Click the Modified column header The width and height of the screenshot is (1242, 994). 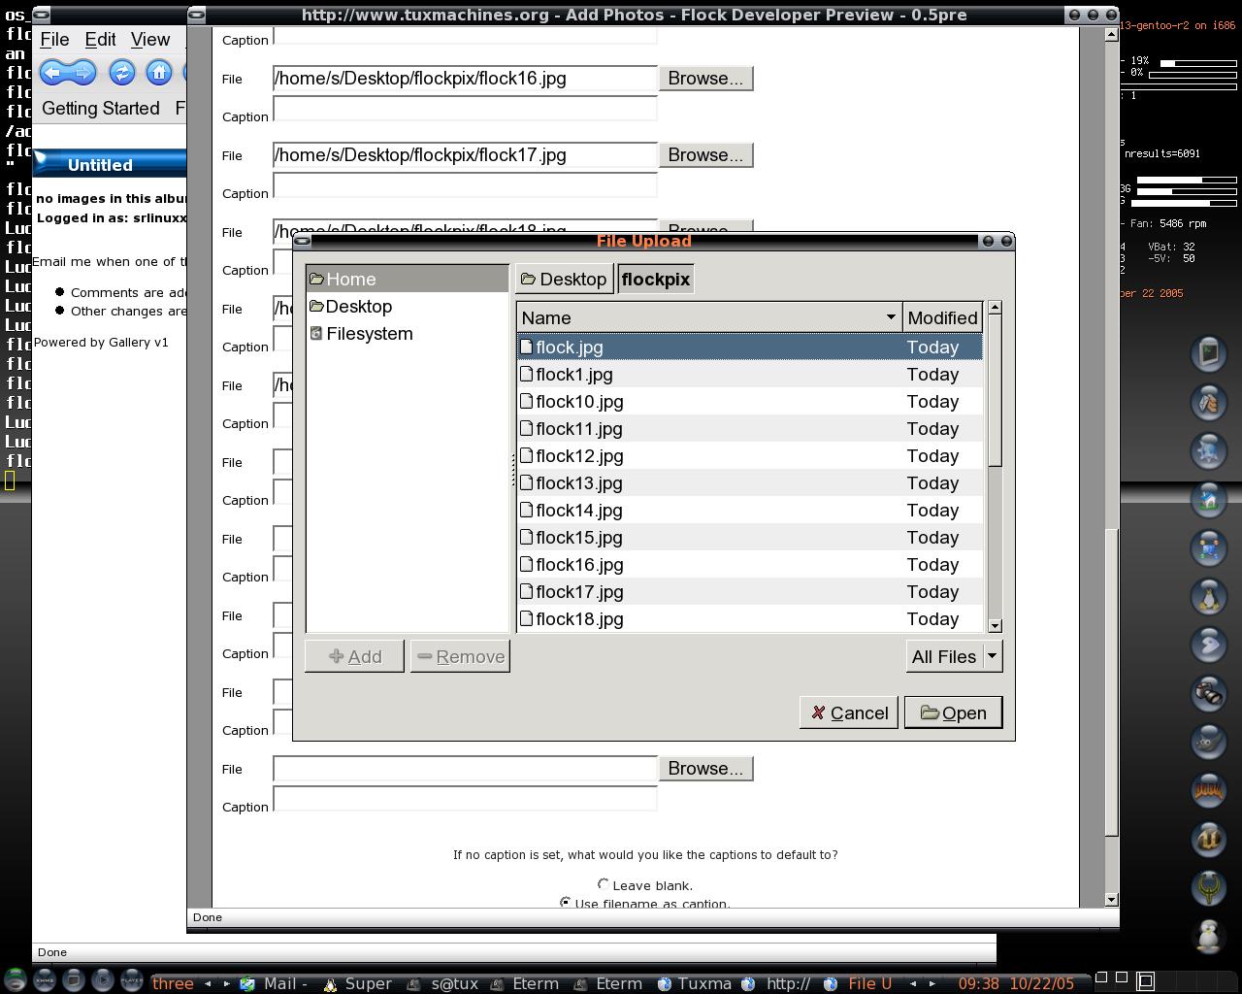pyautogui.click(x=942, y=317)
